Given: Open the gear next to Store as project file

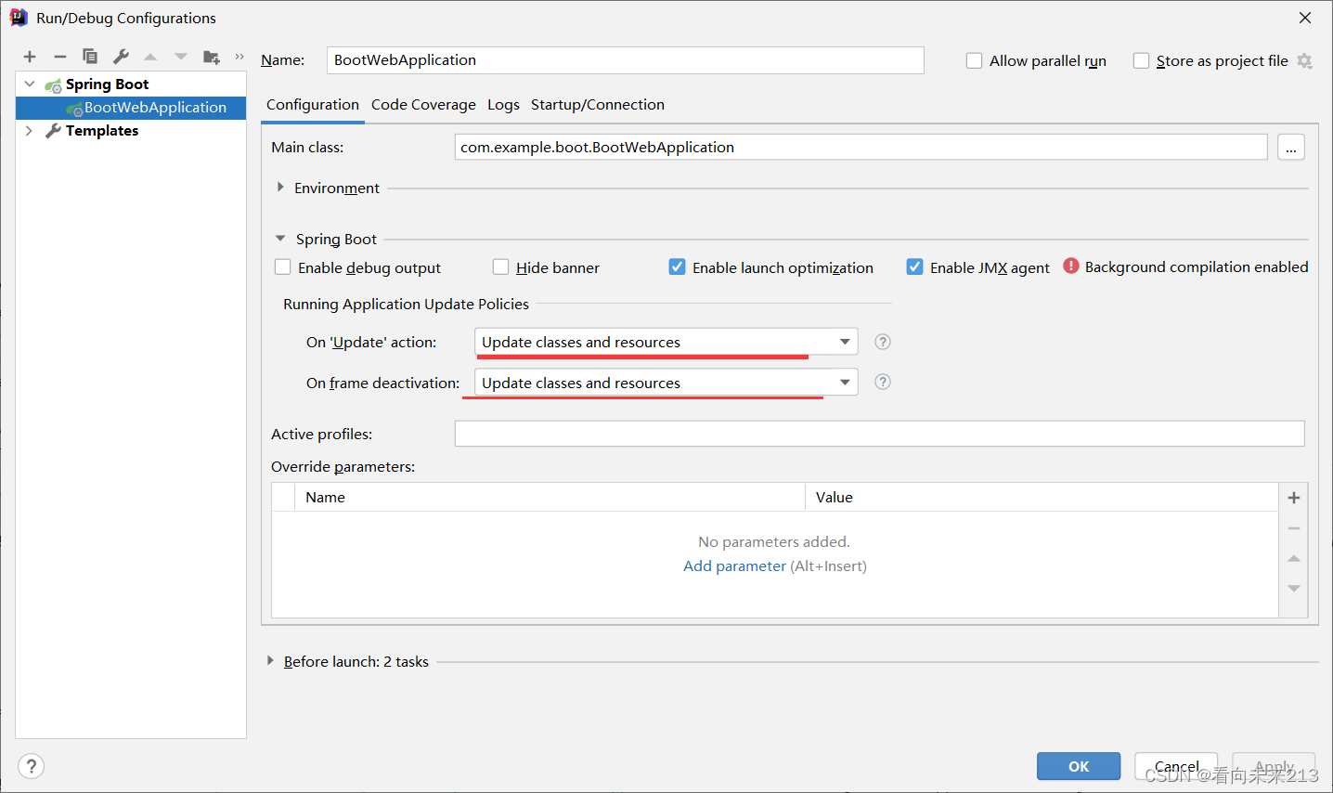Looking at the screenshot, I should click(1305, 61).
